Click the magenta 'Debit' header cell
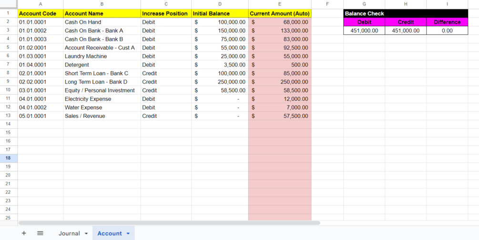The height and width of the screenshot is (240, 479). click(364, 22)
